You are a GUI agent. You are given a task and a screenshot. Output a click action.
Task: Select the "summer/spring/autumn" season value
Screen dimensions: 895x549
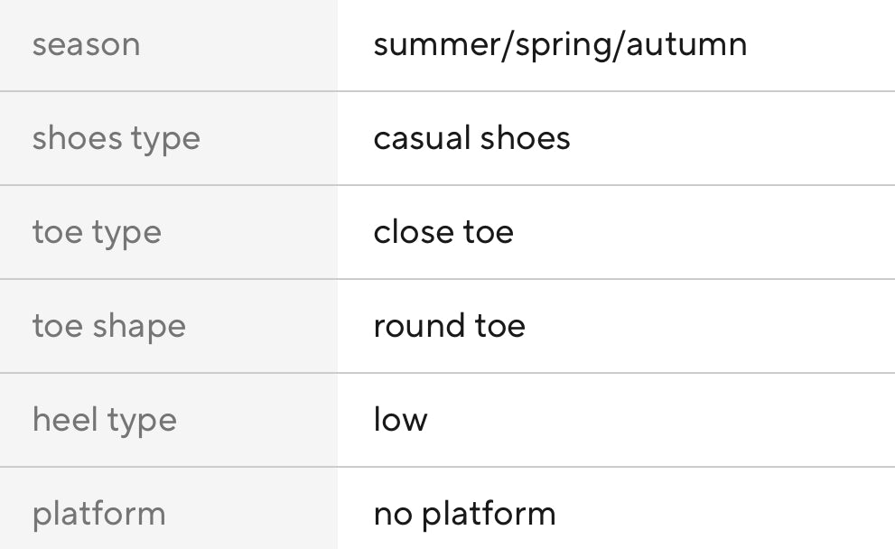coord(560,44)
